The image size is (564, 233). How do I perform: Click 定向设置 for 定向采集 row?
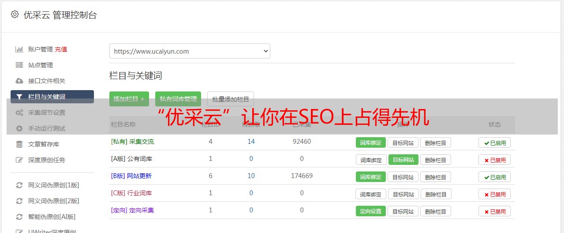371,211
